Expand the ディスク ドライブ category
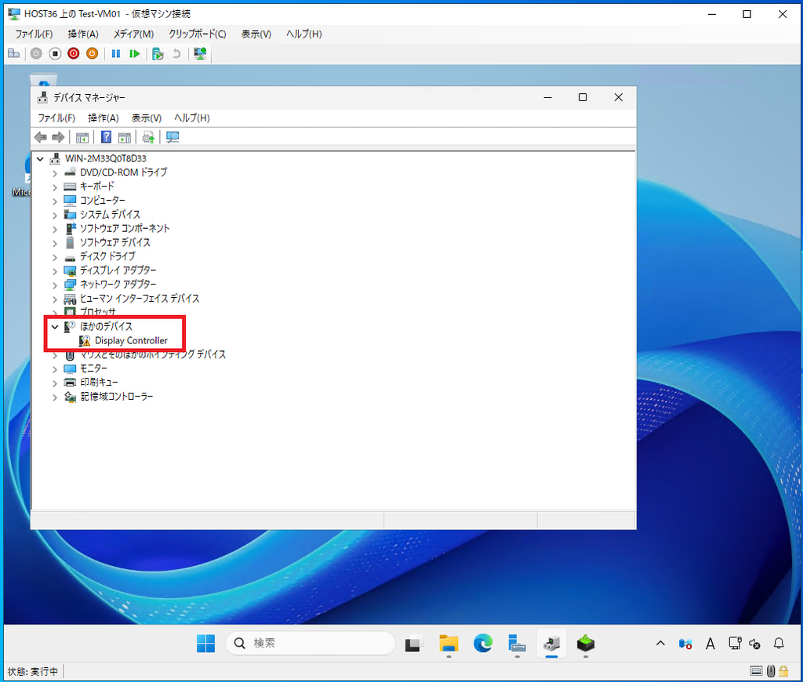The width and height of the screenshot is (803, 682). (x=55, y=257)
